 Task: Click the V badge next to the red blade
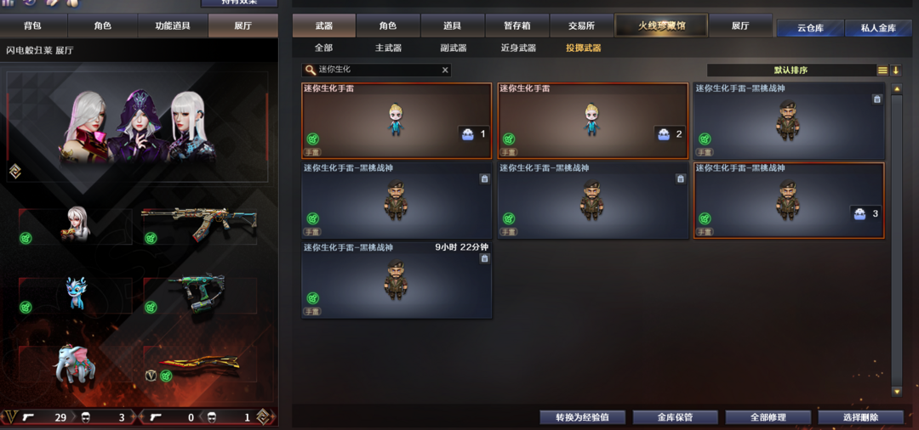coord(151,376)
